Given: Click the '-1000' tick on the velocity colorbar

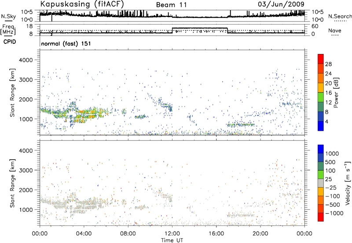Looking at the screenshot, I should point(334,213).
